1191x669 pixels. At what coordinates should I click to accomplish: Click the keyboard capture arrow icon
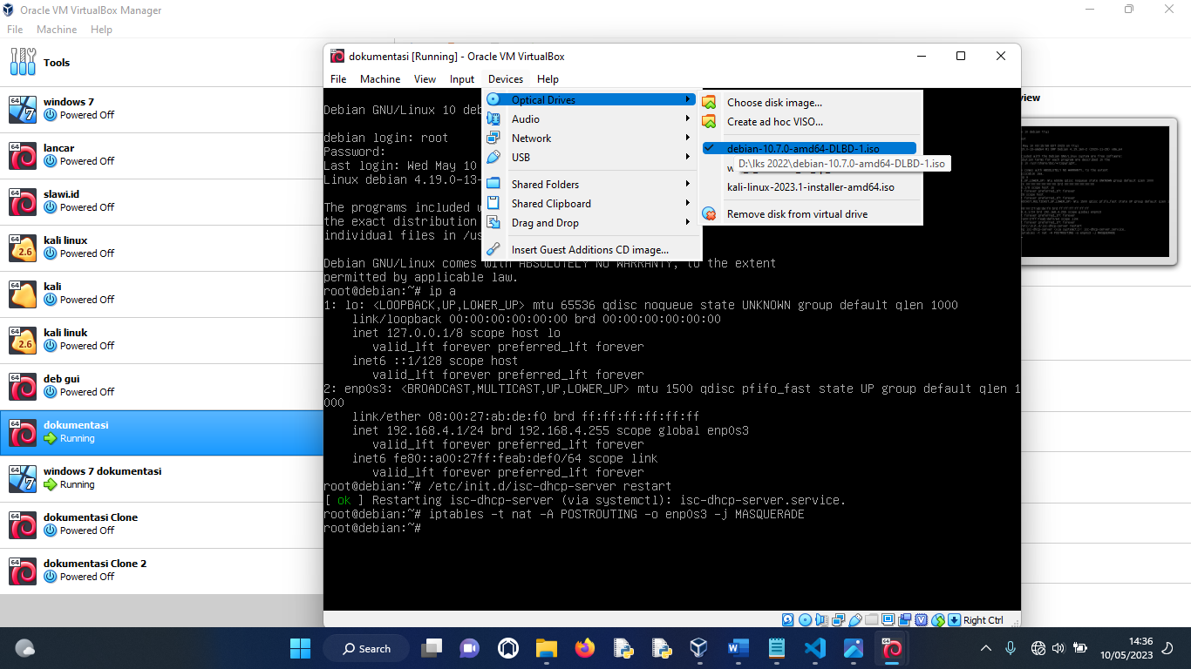[954, 619]
